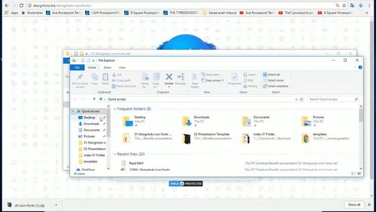Click Select none in ribbon

[x=273, y=81]
